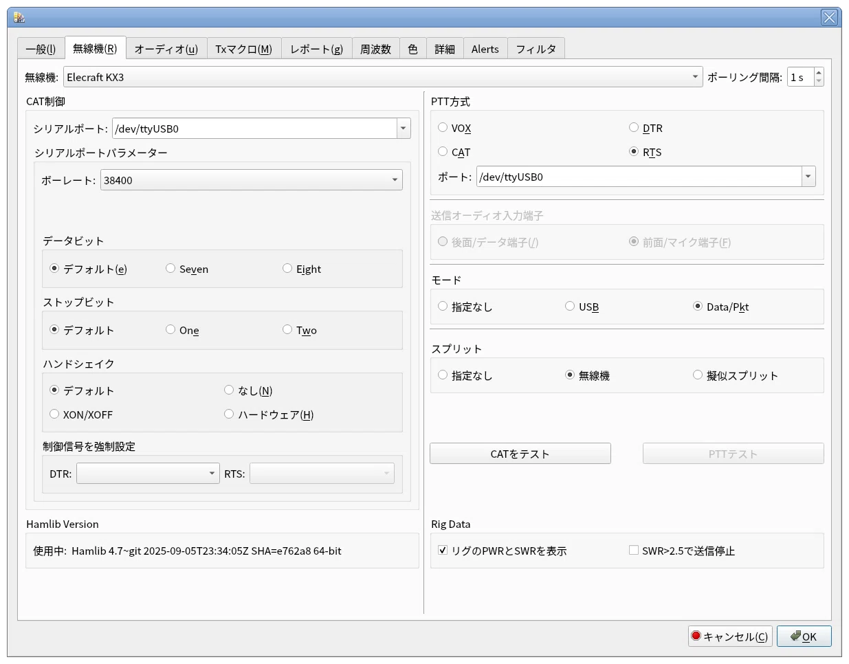Go to the 周波数 tab

pyautogui.click(x=375, y=49)
